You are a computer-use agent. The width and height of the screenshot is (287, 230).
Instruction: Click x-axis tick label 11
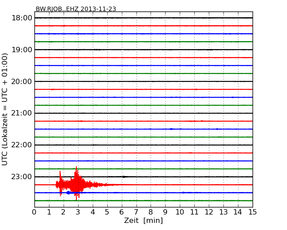[x=194, y=212]
